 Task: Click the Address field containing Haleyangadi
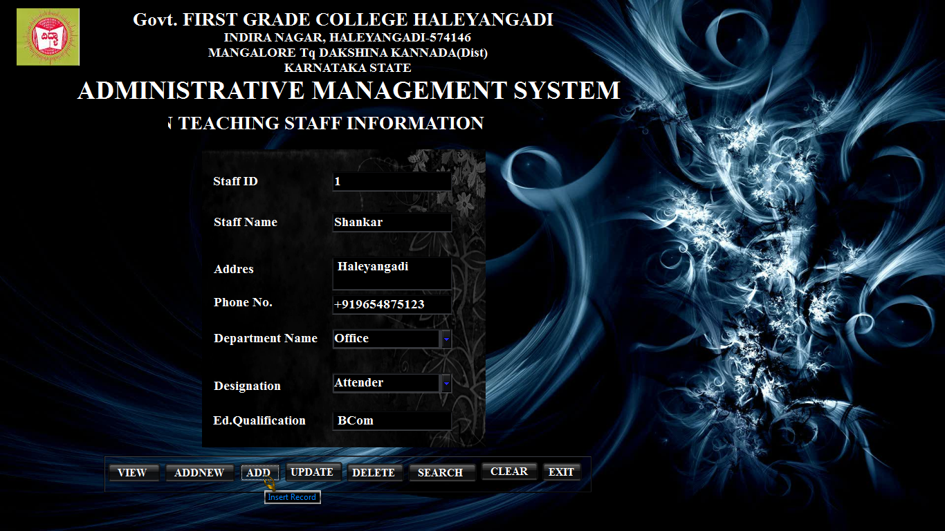(392, 274)
